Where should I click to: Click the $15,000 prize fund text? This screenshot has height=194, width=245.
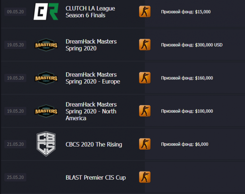click(x=185, y=12)
